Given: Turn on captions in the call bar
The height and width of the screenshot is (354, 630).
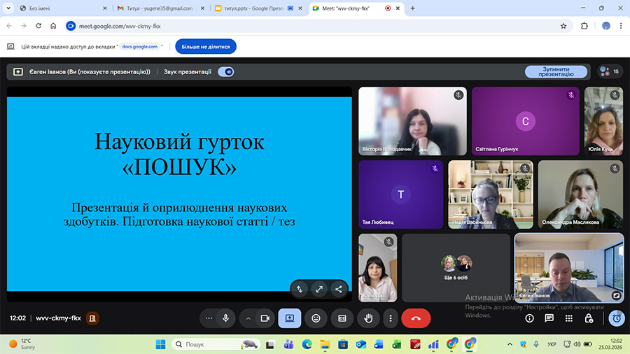Looking at the screenshot, I should [x=342, y=318].
